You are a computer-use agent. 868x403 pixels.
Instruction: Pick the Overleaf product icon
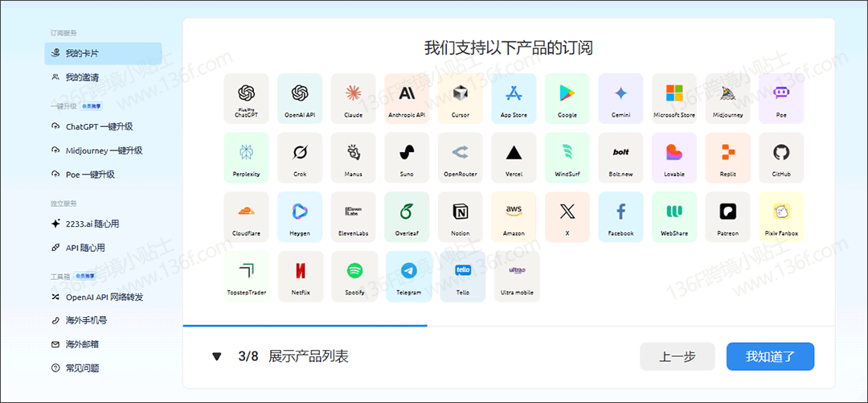click(x=407, y=212)
